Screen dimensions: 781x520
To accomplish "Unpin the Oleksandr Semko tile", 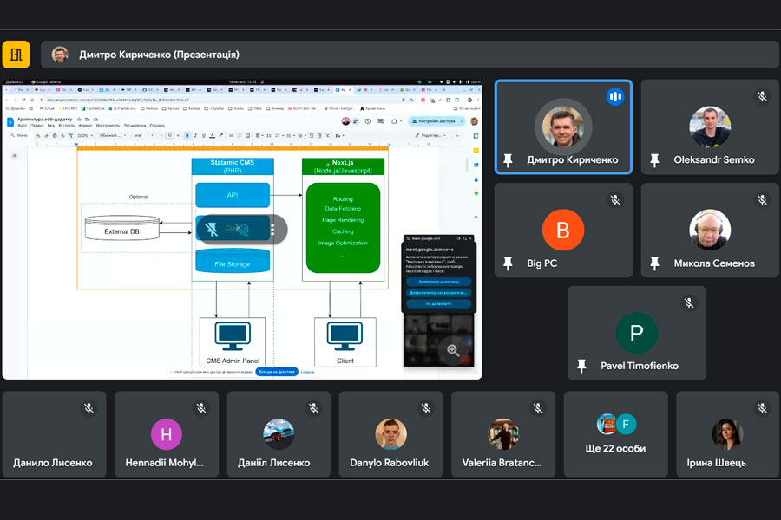I will pos(654,160).
